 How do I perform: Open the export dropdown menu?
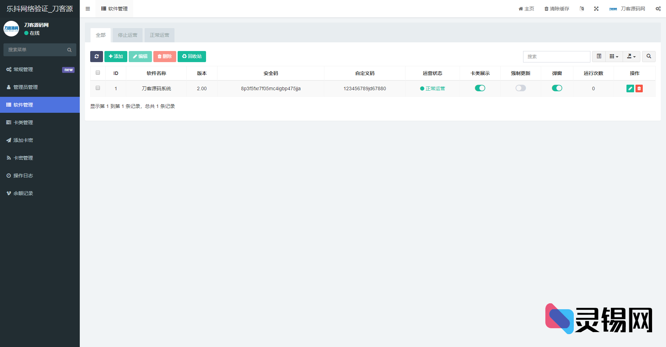pyautogui.click(x=631, y=56)
